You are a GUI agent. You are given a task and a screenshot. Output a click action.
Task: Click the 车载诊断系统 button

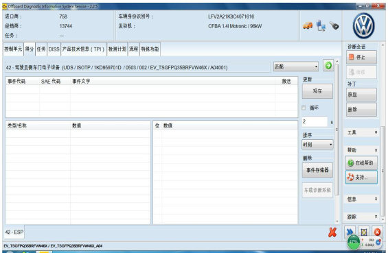[317, 190]
